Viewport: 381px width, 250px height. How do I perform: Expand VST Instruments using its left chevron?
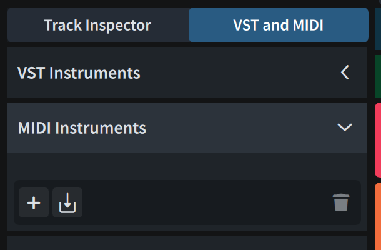pyautogui.click(x=345, y=73)
